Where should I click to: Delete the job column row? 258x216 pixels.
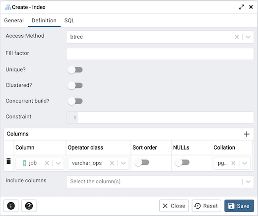click(x=8, y=161)
